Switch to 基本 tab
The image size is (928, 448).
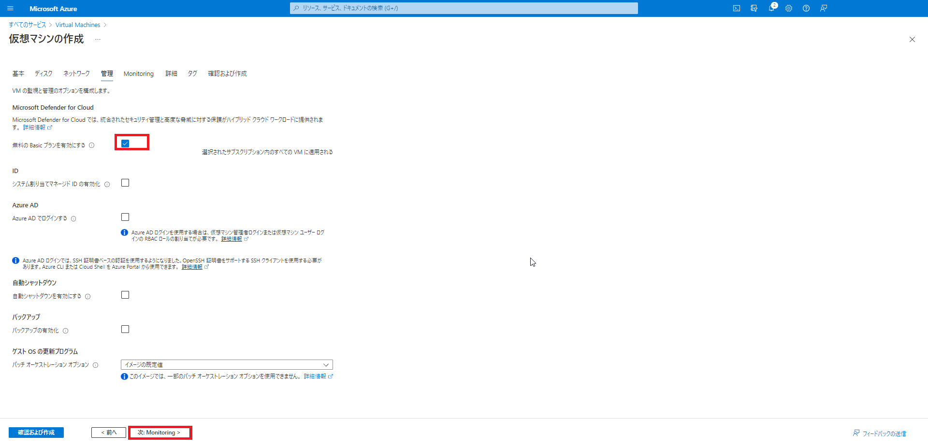tap(18, 73)
